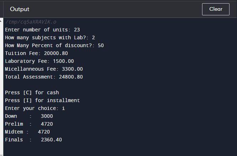Click the scroll up arrow at left edge
Screen dimensions: 237x156
1,21
